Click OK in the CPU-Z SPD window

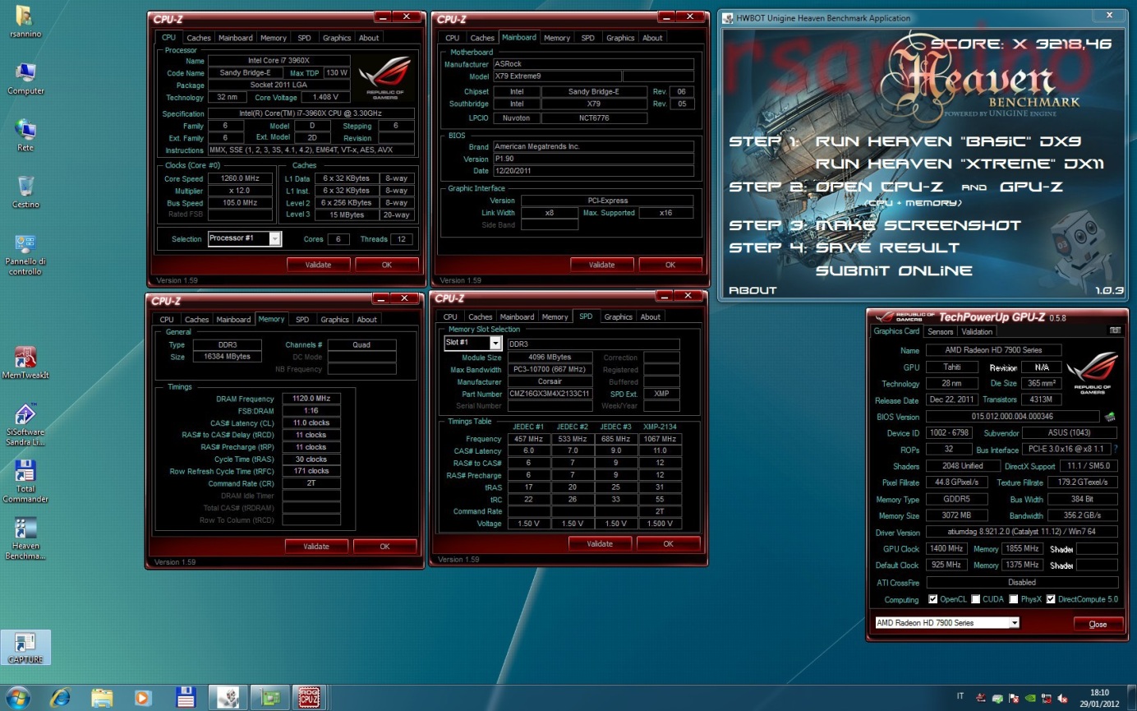668,544
